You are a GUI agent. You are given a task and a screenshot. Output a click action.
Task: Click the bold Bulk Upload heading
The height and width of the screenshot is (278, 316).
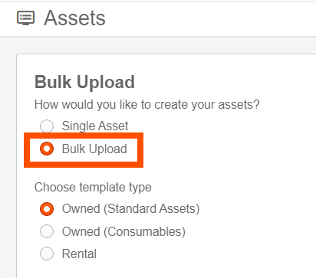[84, 83]
